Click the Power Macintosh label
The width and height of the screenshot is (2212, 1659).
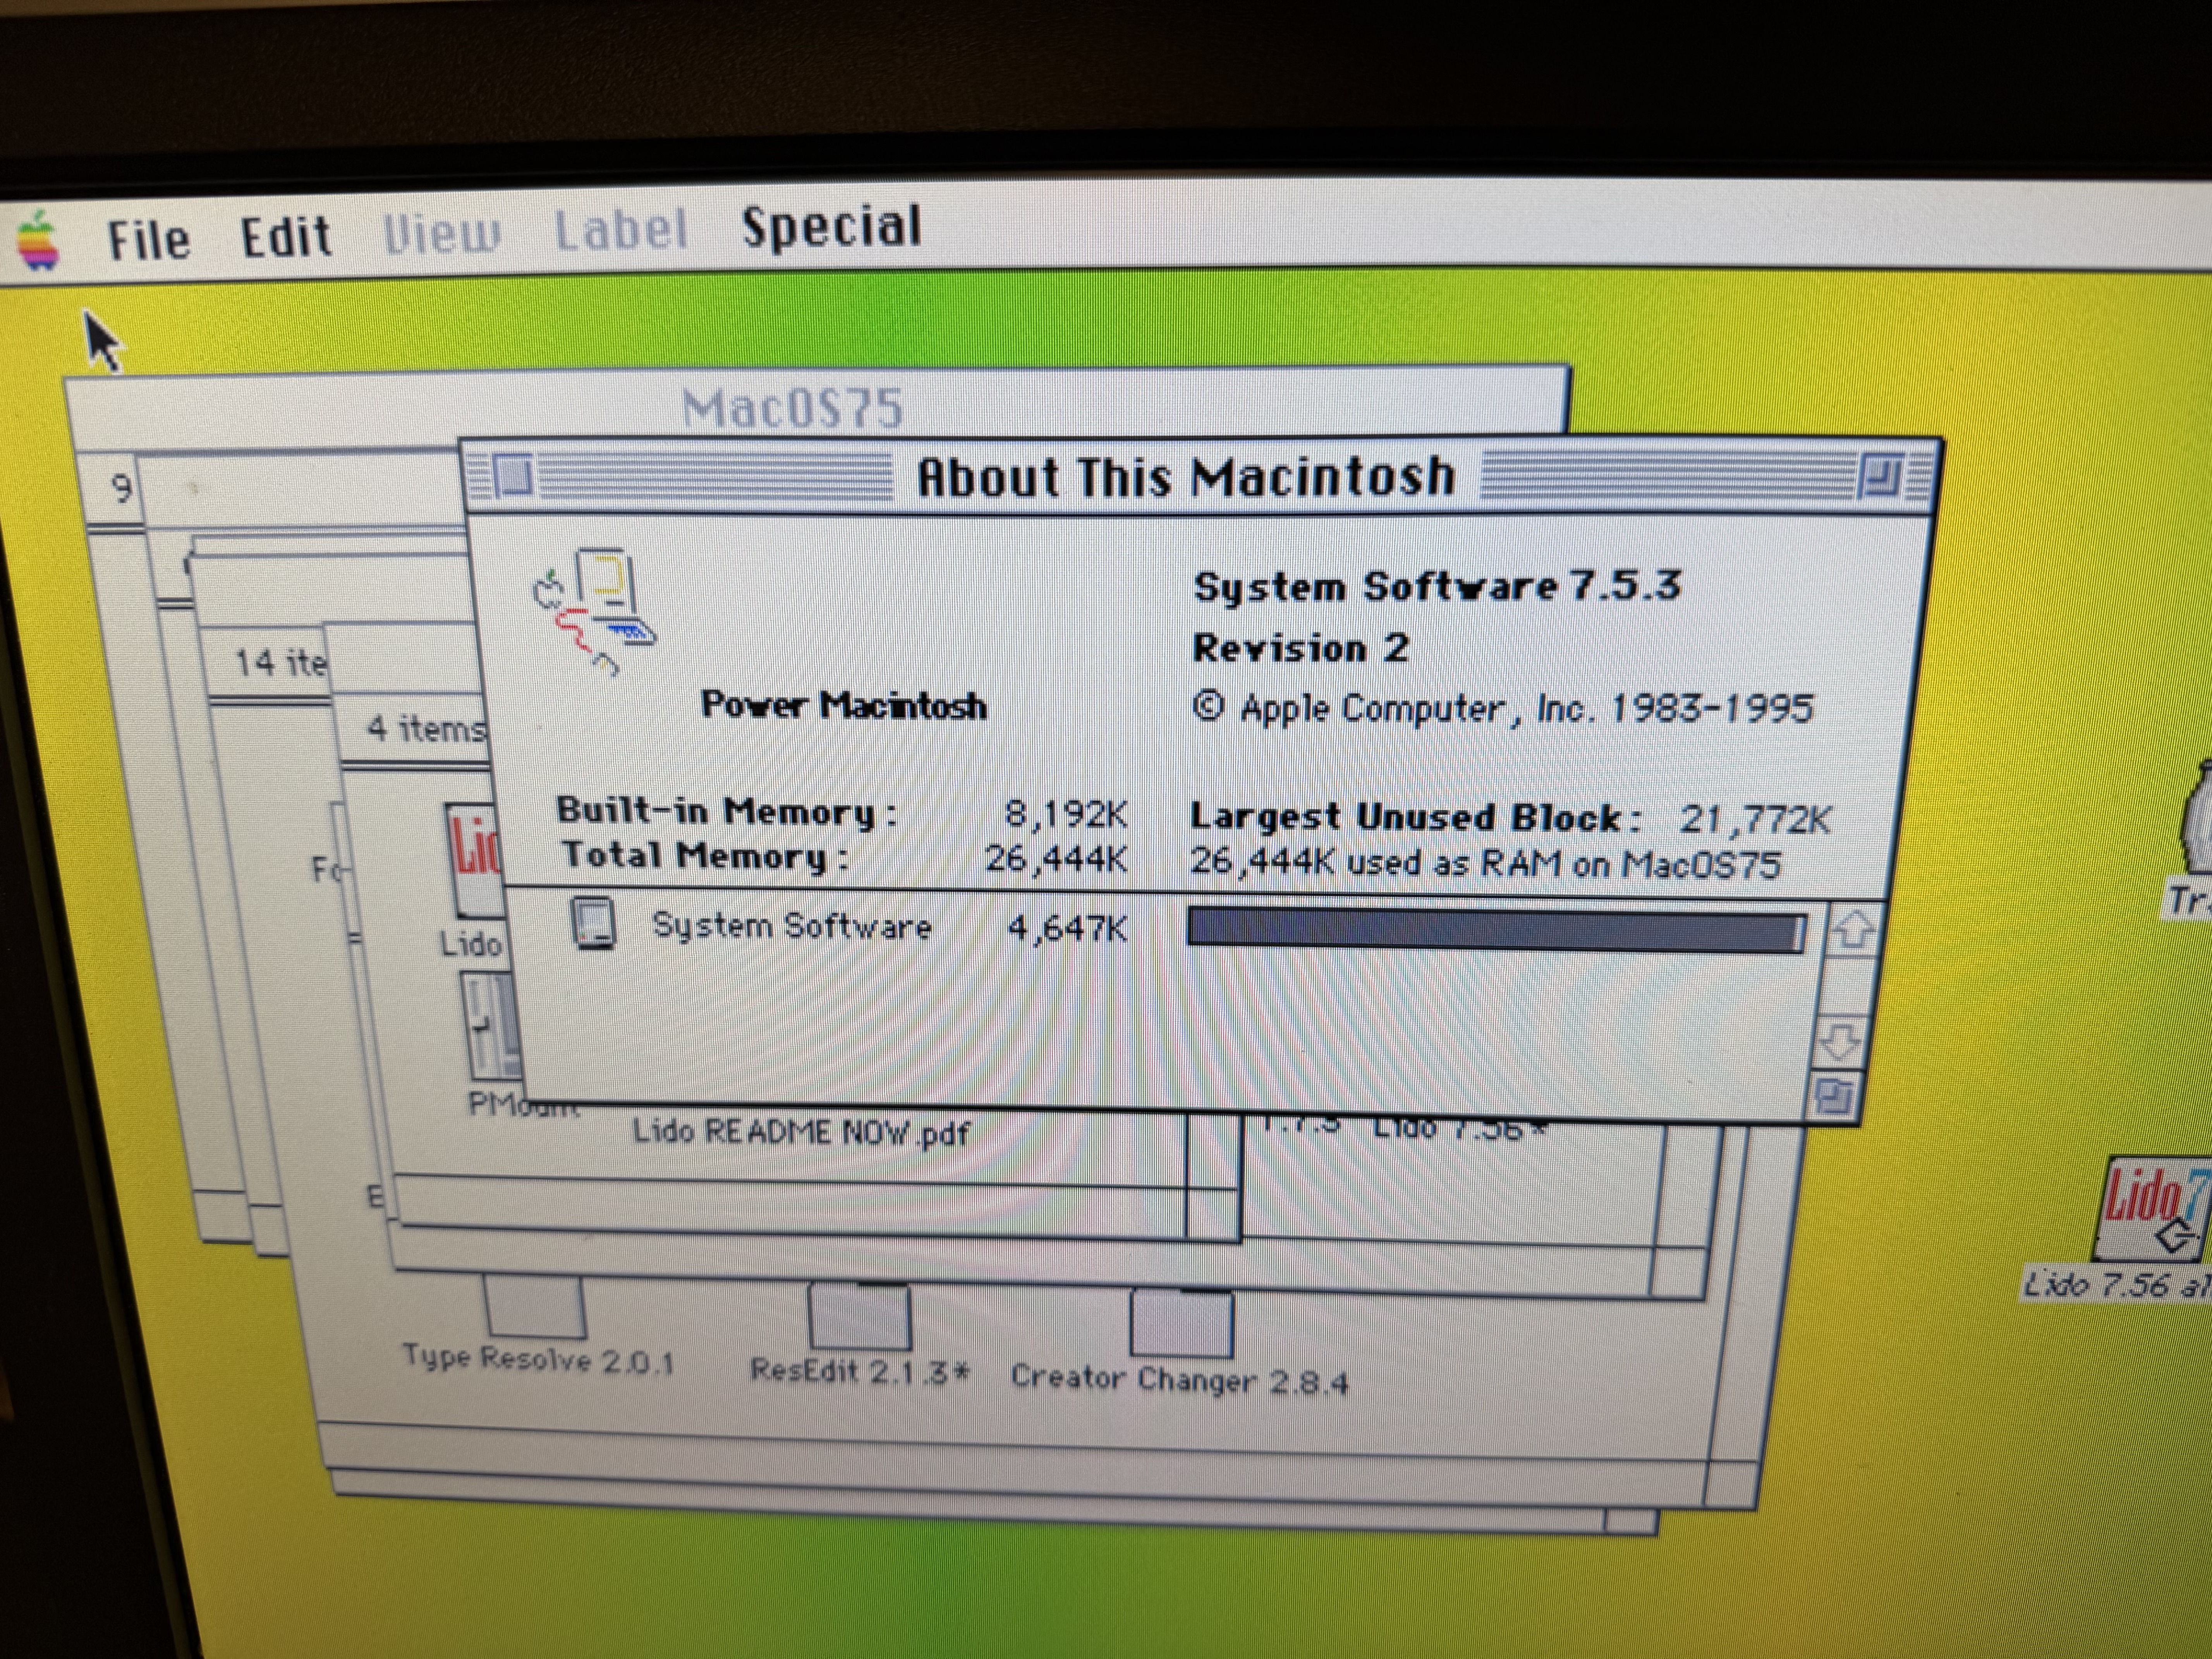click(x=843, y=705)
